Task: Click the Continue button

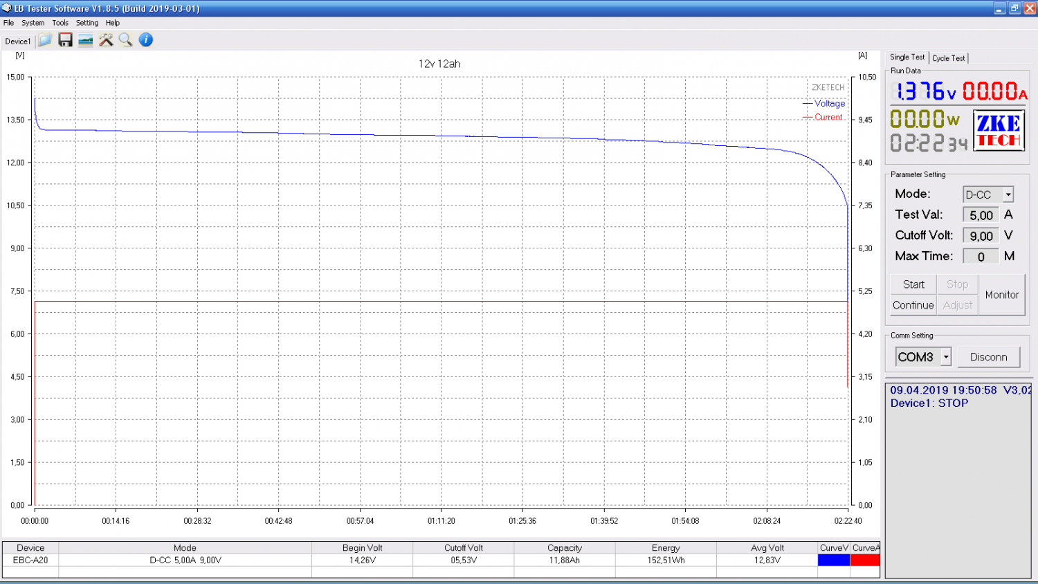Action: pos(913,305)
